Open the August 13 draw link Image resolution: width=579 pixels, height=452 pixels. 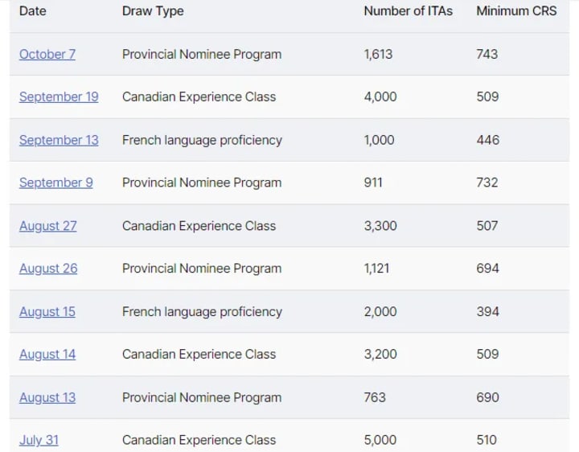(x=47, y=397)
